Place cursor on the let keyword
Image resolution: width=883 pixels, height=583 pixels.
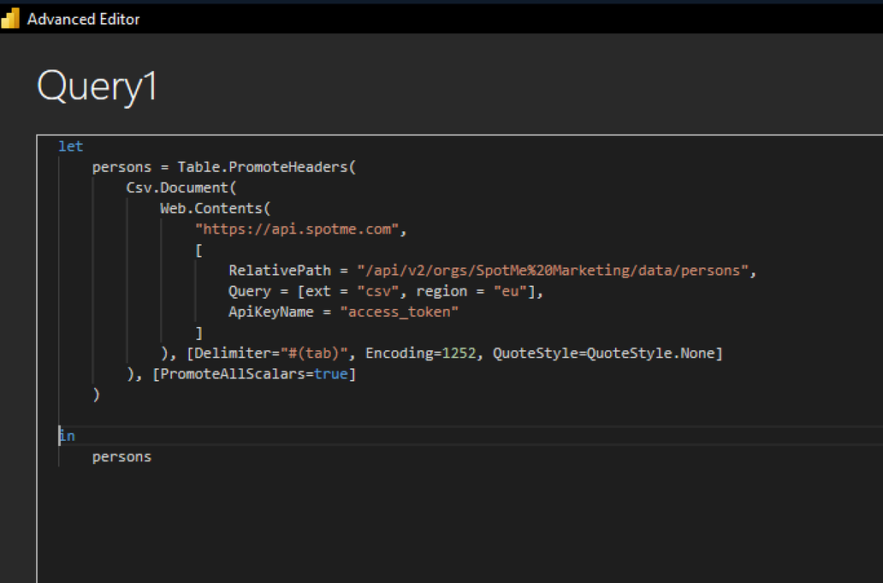point(70,146)
